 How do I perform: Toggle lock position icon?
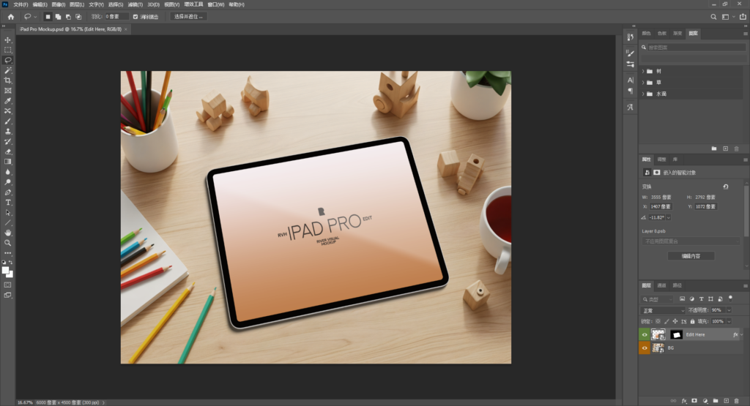pyautogui.click(x=675, y=321)
